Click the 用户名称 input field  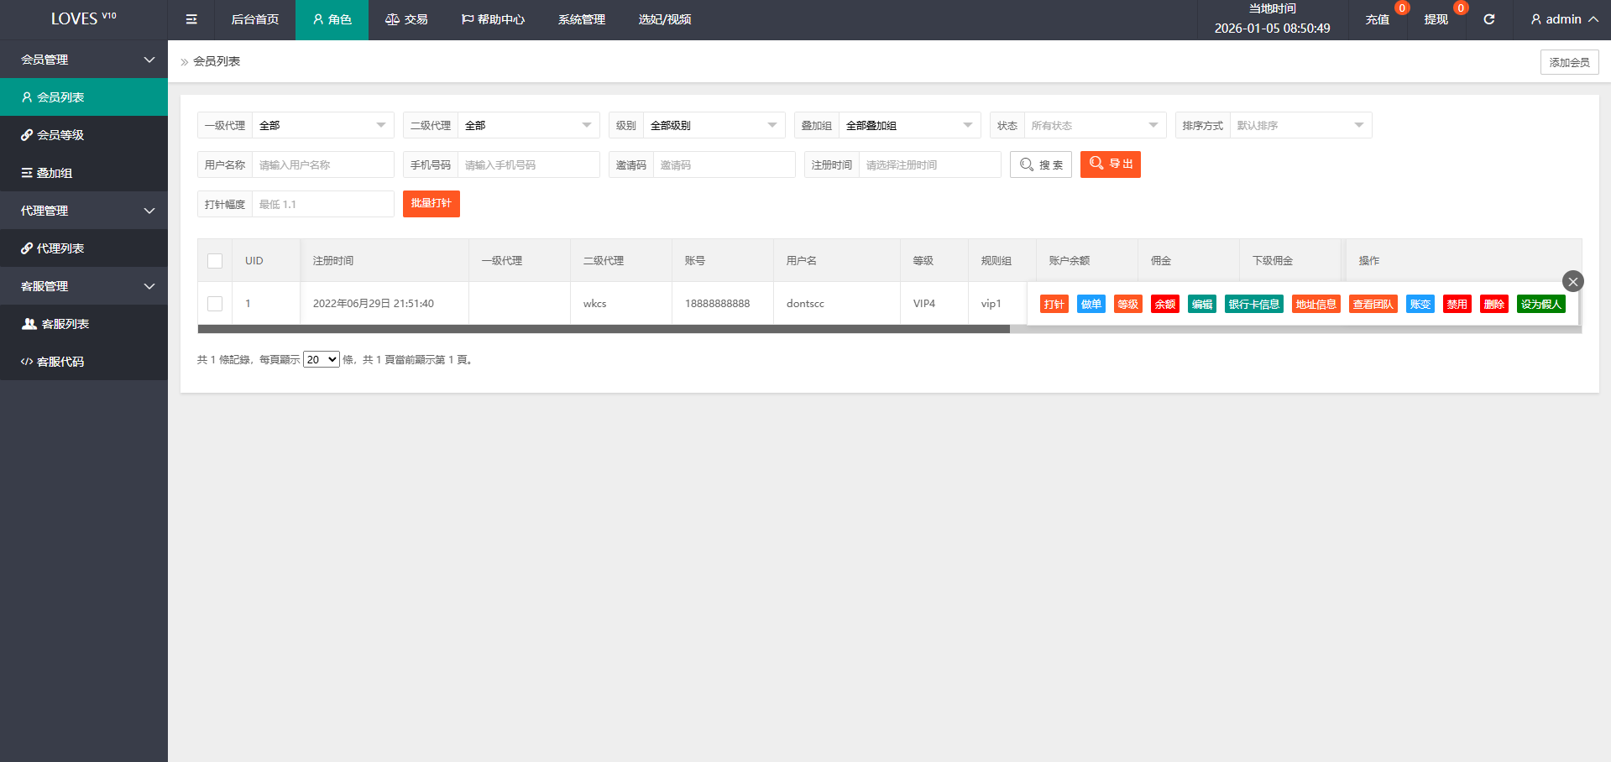pos(322,165)
